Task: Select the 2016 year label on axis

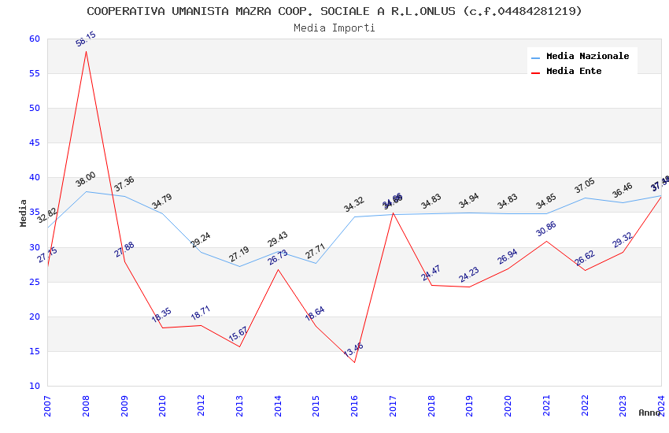Action: pos(354,405)
